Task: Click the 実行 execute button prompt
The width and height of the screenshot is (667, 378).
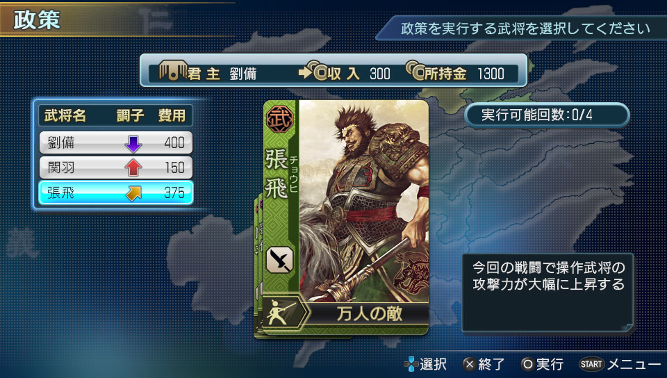Action: coord(542,364)
